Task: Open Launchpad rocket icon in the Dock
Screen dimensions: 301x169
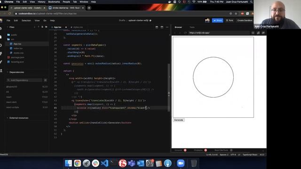Action: 87,163
